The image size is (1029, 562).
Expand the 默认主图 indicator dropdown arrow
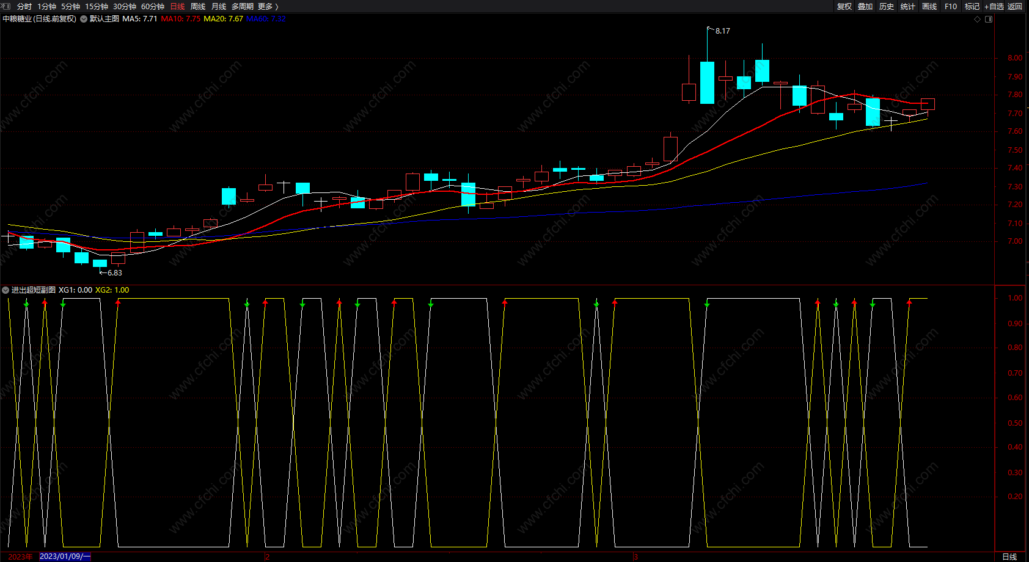[84, 19]
